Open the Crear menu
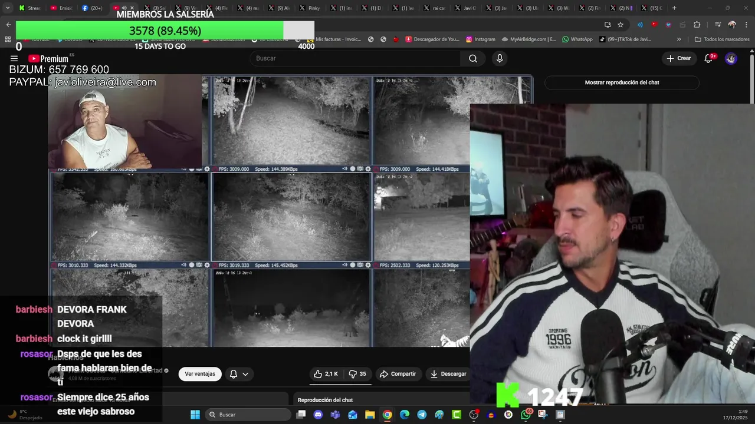Viewport: 755px width, 424px height. [x=679, y=58]
